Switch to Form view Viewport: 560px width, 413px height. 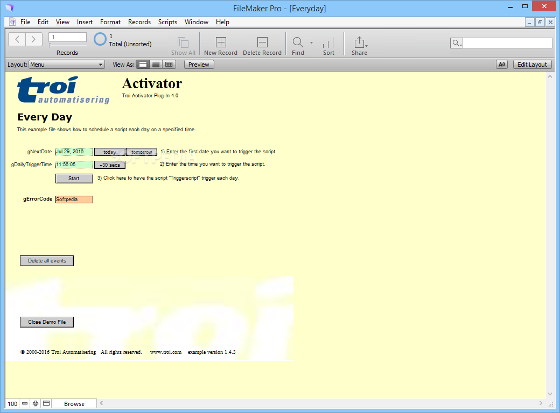143,65
